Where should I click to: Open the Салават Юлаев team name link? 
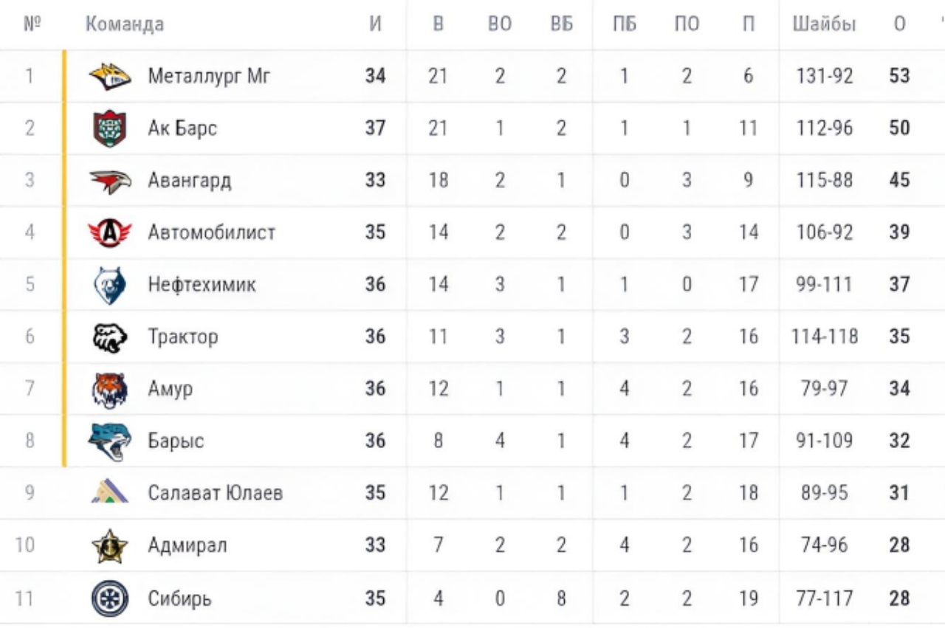(x=215, y=493)
